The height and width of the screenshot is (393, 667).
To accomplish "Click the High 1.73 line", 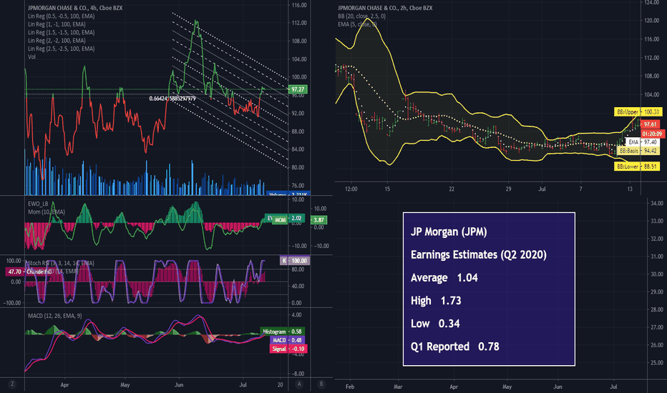I will [436, 301].
